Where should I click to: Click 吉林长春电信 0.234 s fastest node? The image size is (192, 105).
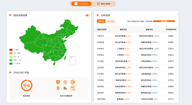coord(123,67)
